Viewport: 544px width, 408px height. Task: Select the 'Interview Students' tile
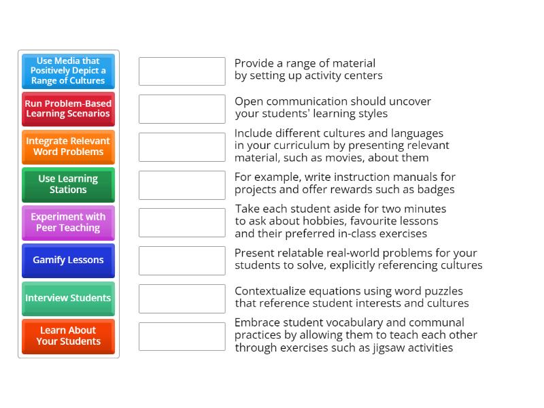coord(68,299)
